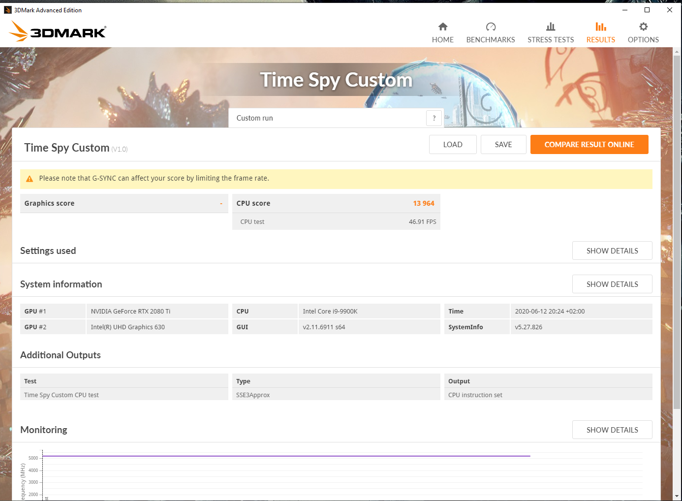Open the HOME tab label
This screenshot has height=501, width=682.
443,40
